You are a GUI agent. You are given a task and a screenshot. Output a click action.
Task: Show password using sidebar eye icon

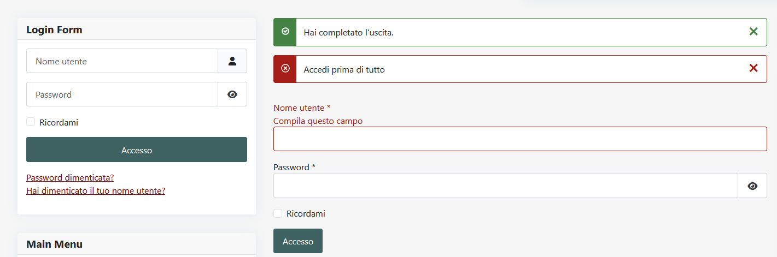tap(232, 94)
